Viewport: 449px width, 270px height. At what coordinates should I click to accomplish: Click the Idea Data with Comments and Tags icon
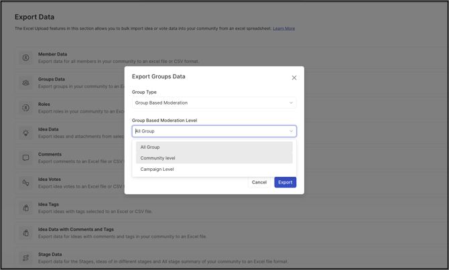(x=26, y=232)
